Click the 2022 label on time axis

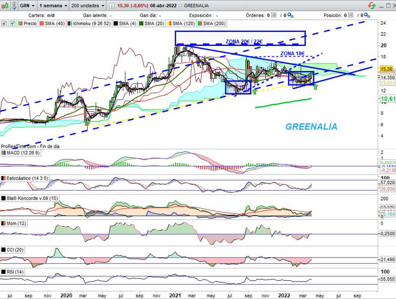(284, 296)
